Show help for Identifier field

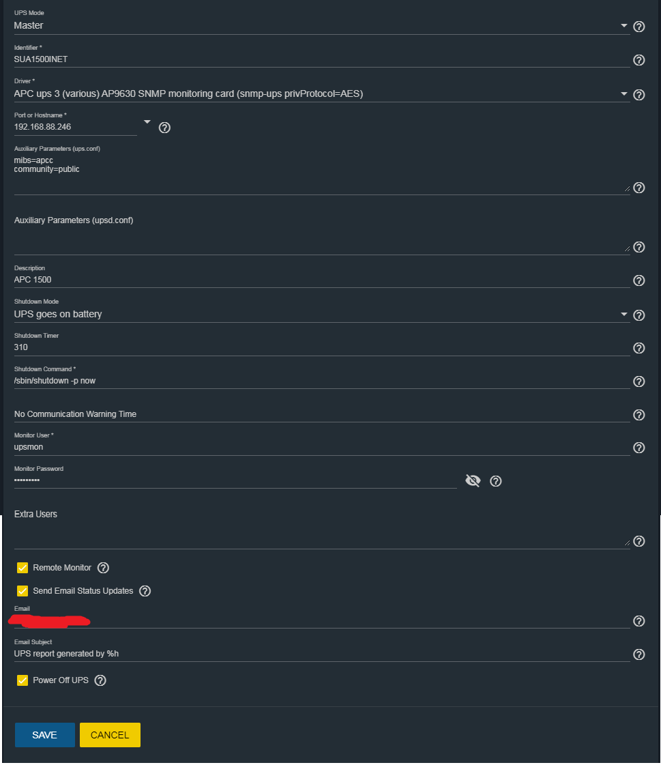pyautogui.click(x=638, y=60)
